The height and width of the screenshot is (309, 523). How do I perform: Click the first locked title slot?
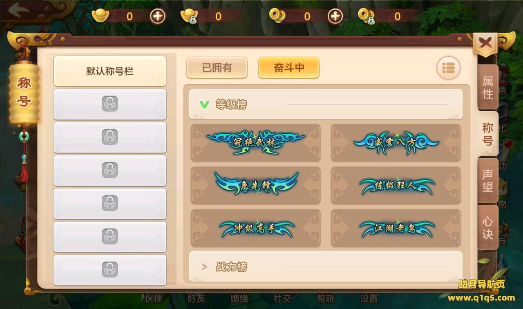[110, 104]
